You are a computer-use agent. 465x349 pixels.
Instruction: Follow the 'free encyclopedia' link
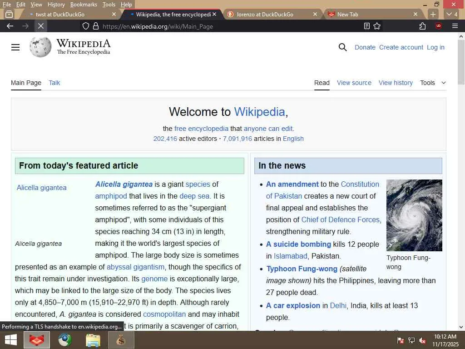[x=201, y=129]
